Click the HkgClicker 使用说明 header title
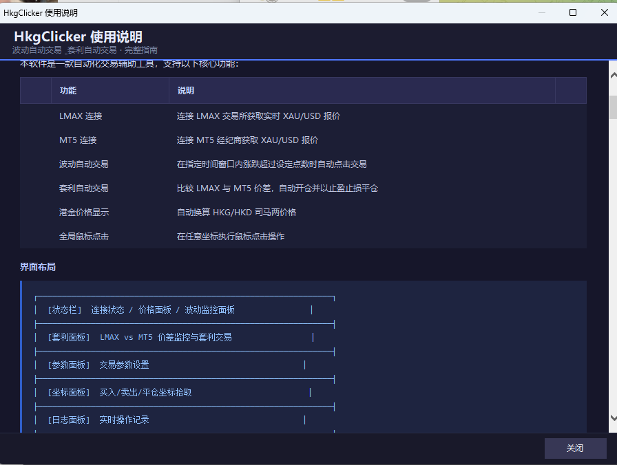This screenshot has width=617, height=465. coord(79,37)
